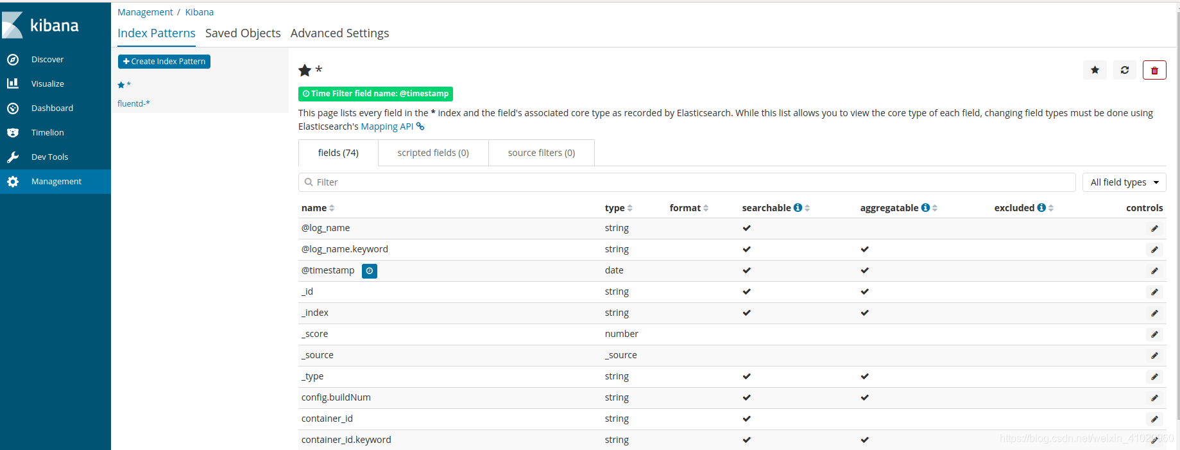Switch to the fields (74) tab
Viewport: 1180px width, 450px height.
point(338,153)
